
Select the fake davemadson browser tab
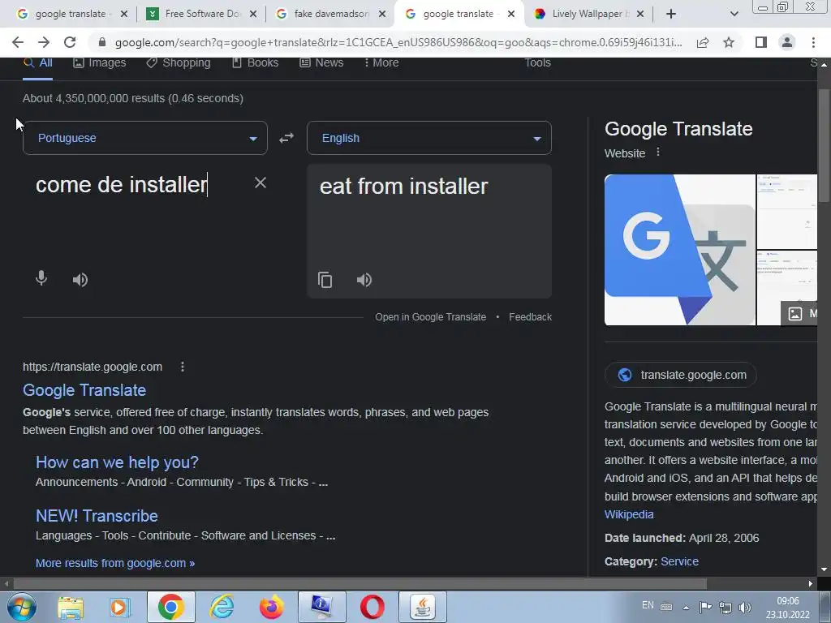[x=330, y=14]
